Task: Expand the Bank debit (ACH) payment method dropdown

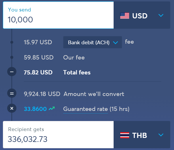Action: point(93,42)
